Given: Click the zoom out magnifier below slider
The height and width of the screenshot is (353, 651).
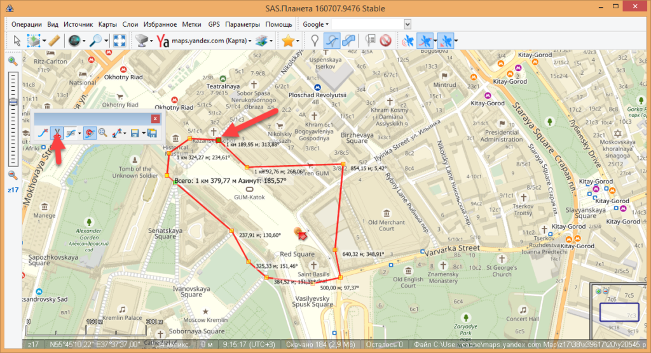Looking at the screenshot, I should (12, 175).
